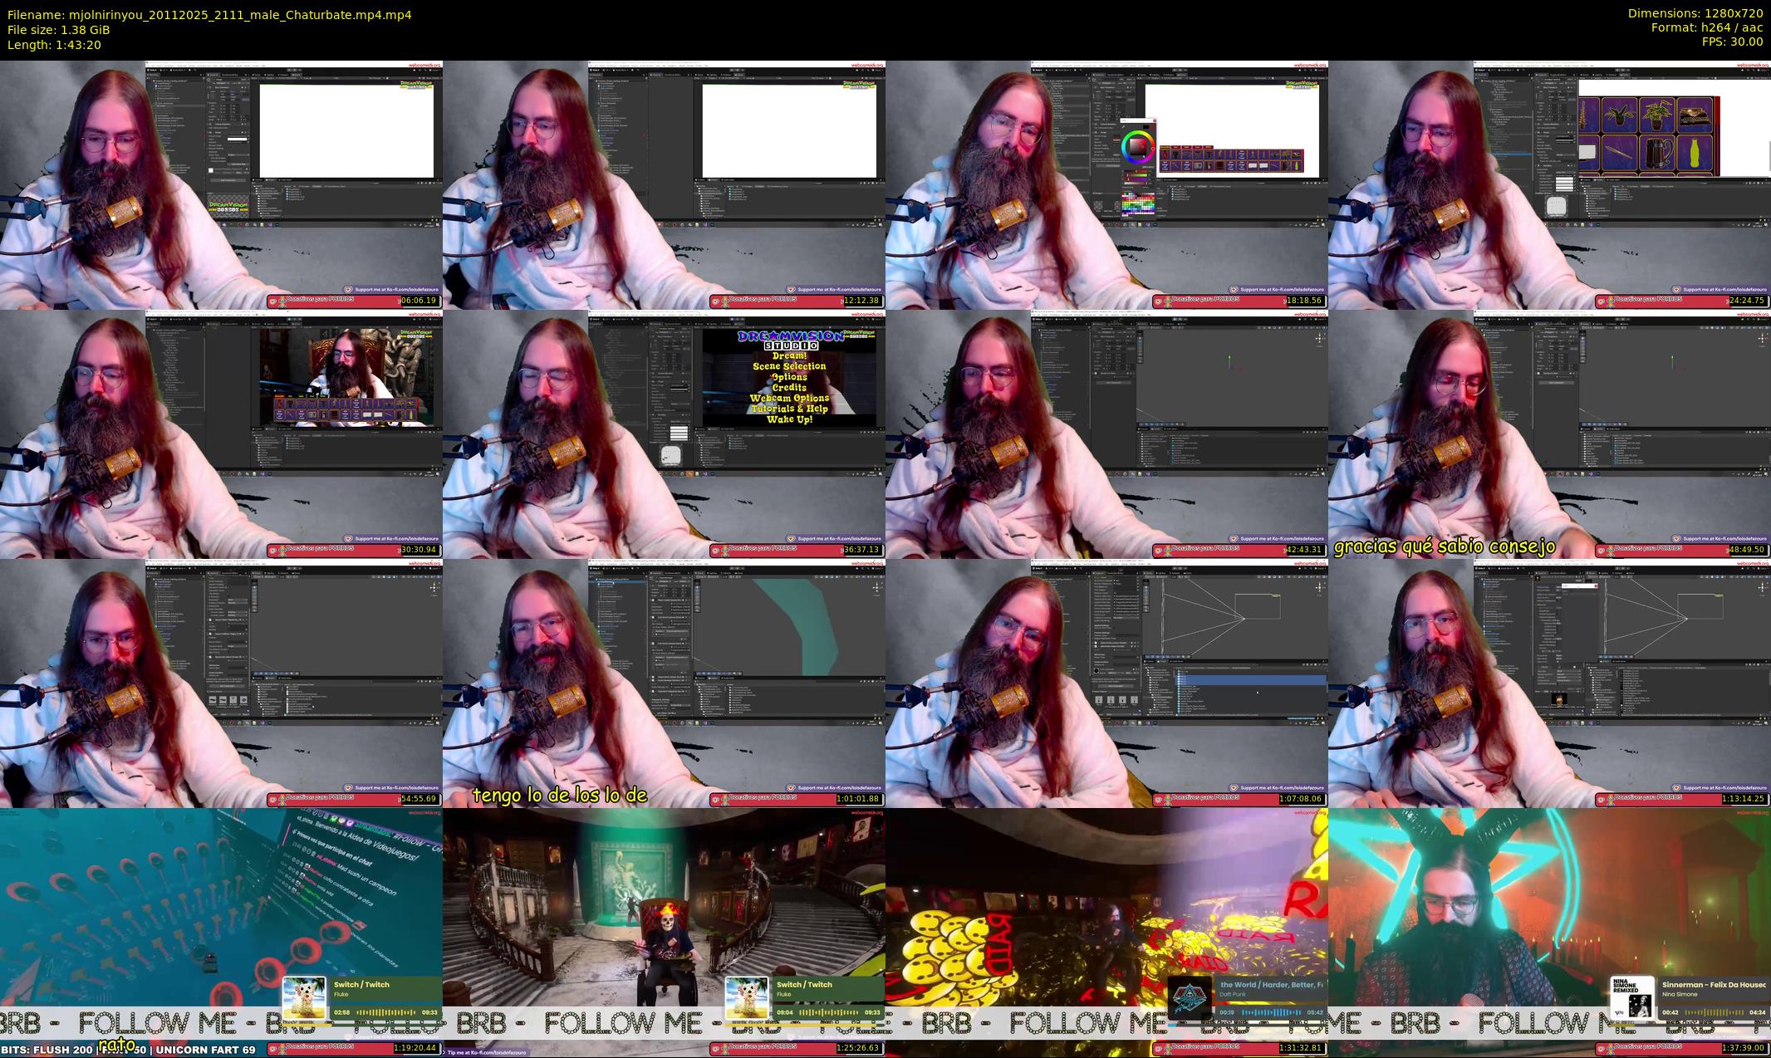Screen dimensions: 1771x1058
Task: Click the 'Length: 1:43:20' text
Action: tap(54, 45)
